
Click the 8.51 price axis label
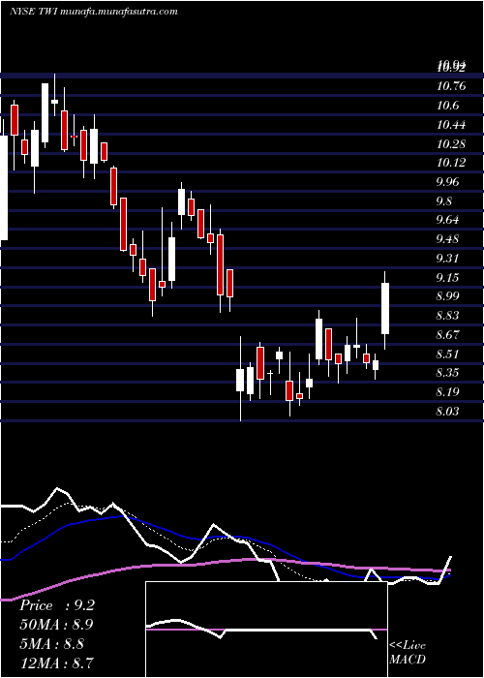(447, 354)
